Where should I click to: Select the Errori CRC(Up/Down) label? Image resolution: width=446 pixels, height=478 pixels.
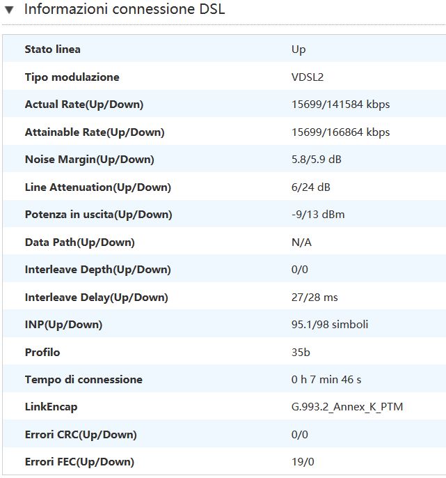click(80, 435)
